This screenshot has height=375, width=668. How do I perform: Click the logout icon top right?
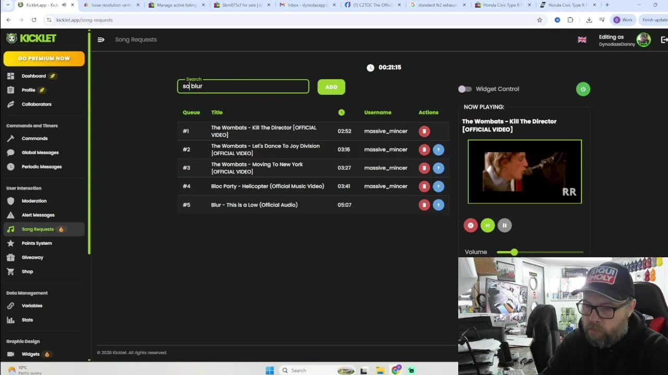pyautogui.click(x=664, y=40)
